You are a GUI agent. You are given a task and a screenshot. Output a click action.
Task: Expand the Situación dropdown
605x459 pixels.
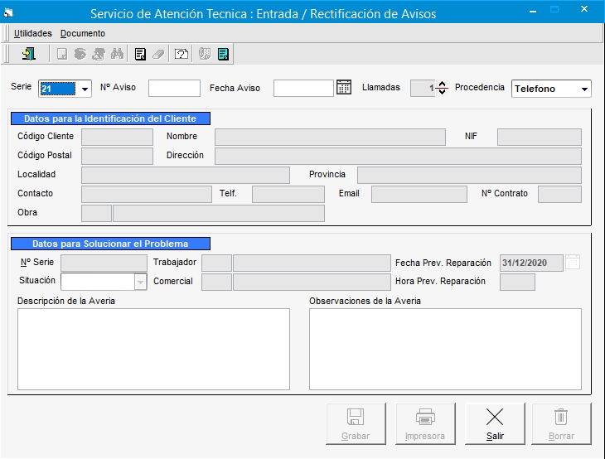140,282
